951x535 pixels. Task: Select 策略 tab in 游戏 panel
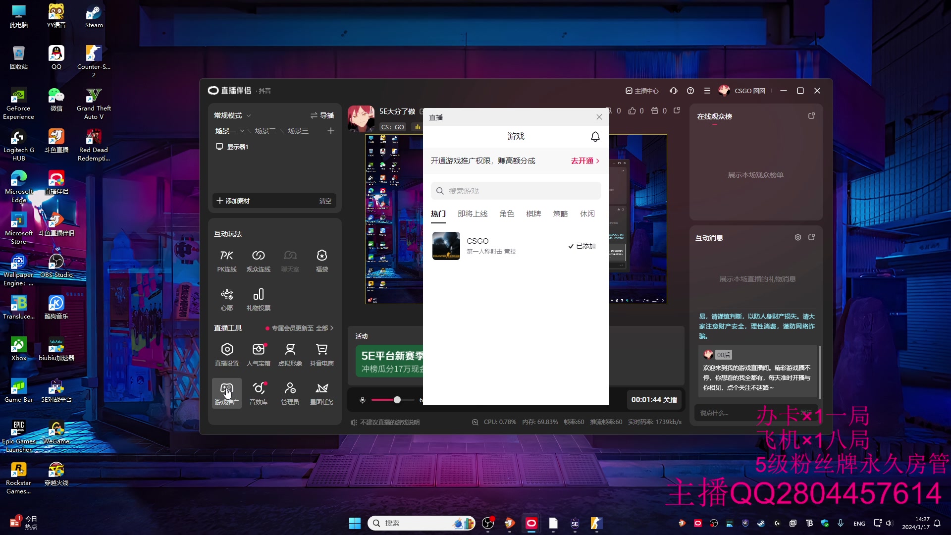(x=560, y=214)
